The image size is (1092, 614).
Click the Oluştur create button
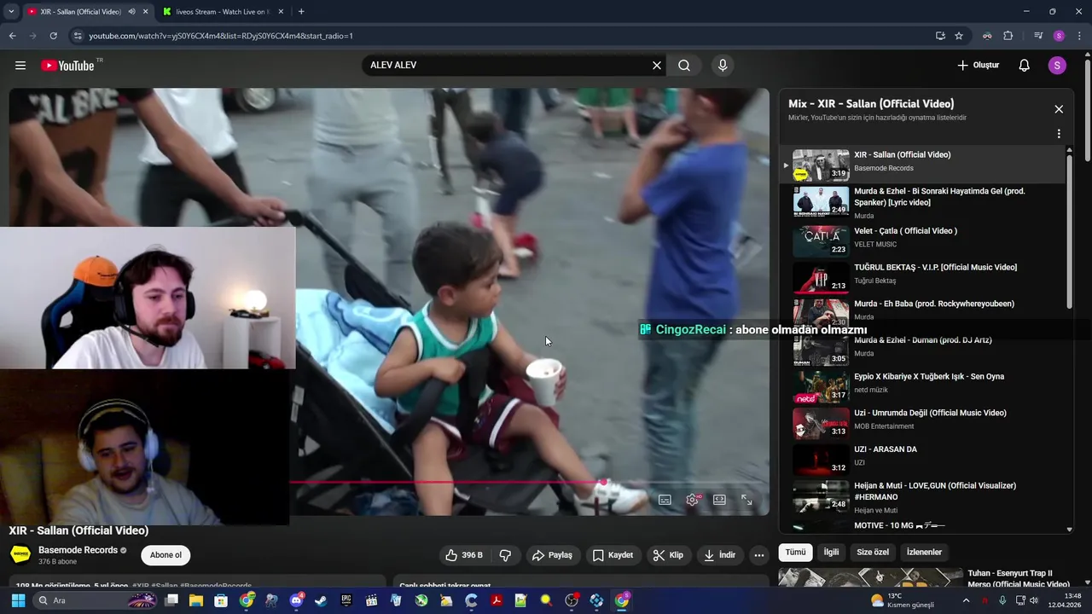point(978,66)
